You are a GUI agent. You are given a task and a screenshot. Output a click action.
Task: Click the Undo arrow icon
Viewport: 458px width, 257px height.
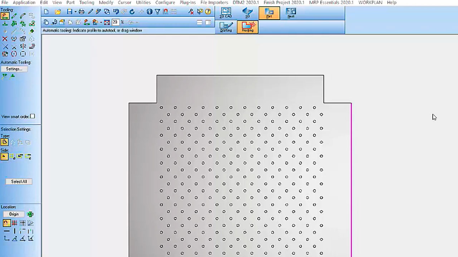click(x=116, y=12)
